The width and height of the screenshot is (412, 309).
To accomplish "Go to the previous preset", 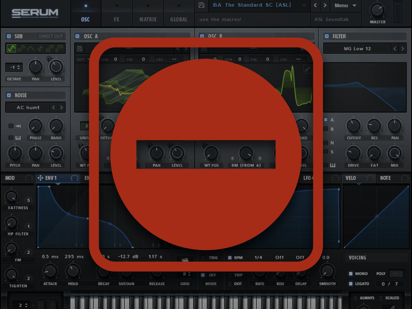I will [x=315, y=5].
